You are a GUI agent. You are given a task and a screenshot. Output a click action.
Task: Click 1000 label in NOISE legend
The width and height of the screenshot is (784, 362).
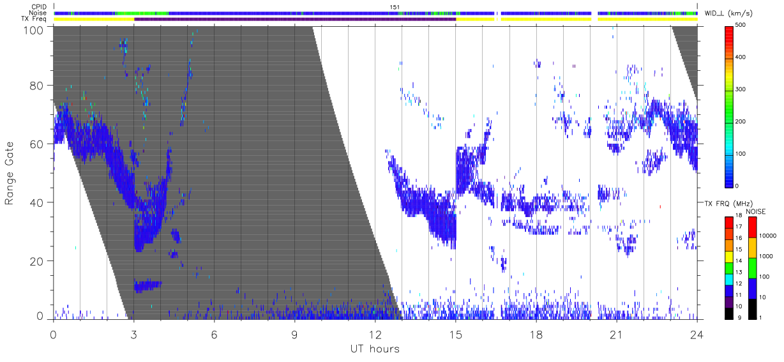coord(766,256)
